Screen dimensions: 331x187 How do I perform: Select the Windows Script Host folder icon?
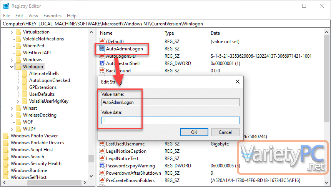pos(6,150)
